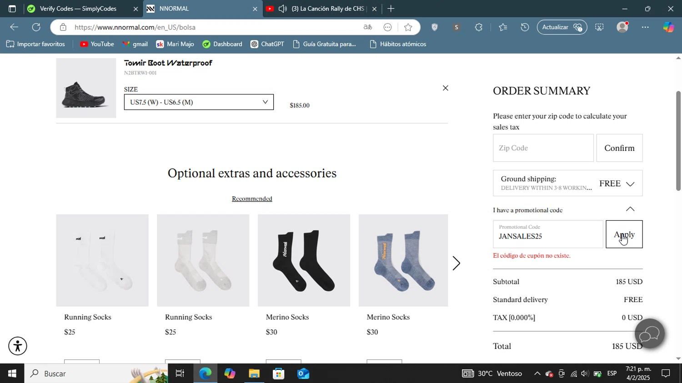Viewport: 682px width, 383px height.
Task: Open the clock showing 7:21 p. m.
Action: (x=638, y=373)
